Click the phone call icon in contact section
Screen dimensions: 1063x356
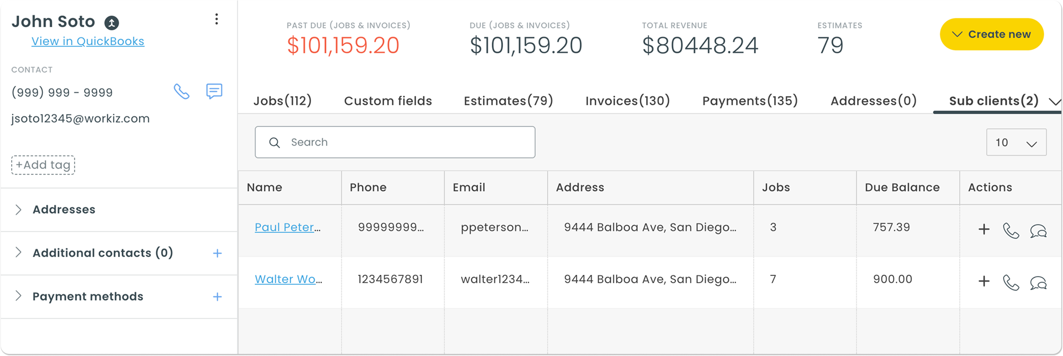tap(181, 92)
